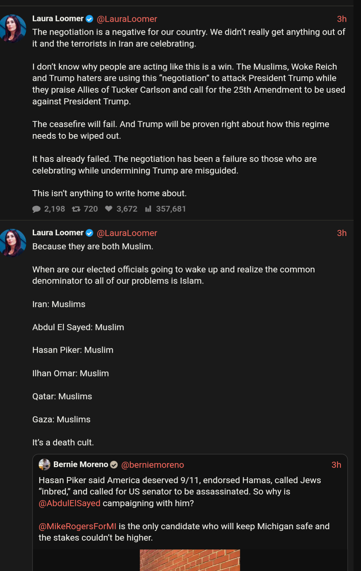Click the grey verified badge beside Bernie Moreno
This screenshot has width=361, height=571.
[114, 465]
